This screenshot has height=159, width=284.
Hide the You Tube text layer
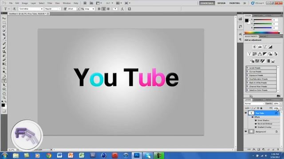246,113
